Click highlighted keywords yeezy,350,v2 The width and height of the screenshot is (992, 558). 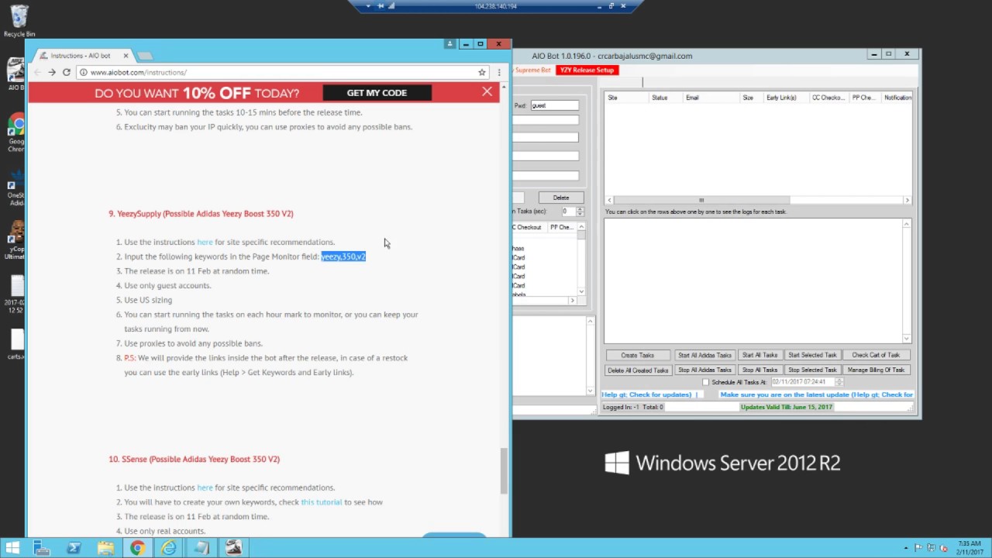[x=343, y=257]
